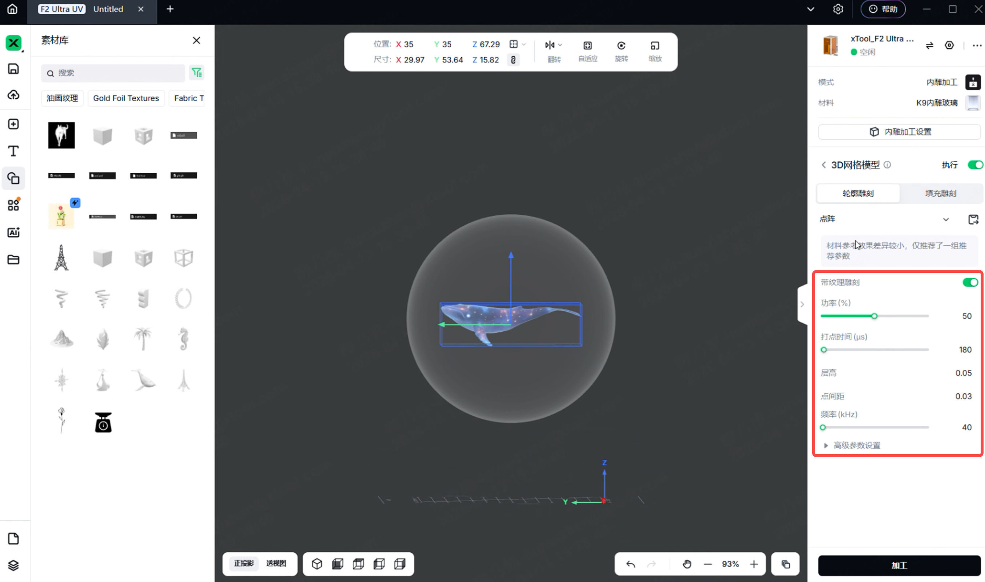Image resolution: width=985 pixels, height=582 pixels.
Task: Select the 油画纹理 category tab
Action: [x=62, y=98]
